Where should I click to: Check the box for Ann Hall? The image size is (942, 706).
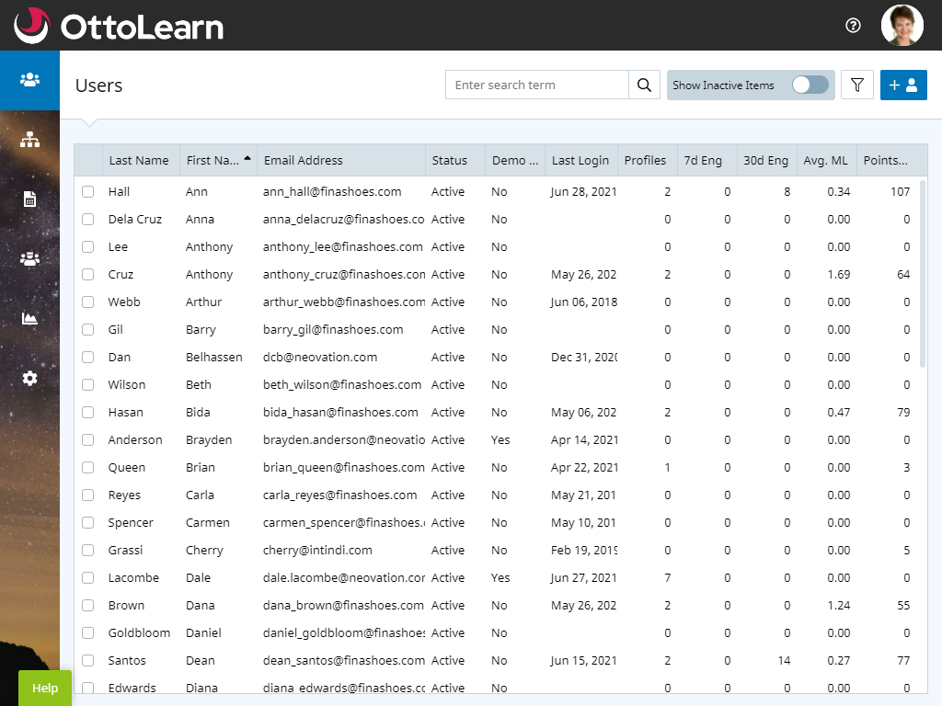[87, 191]
